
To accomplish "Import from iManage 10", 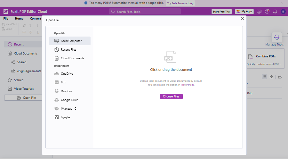I will point(68,109).
